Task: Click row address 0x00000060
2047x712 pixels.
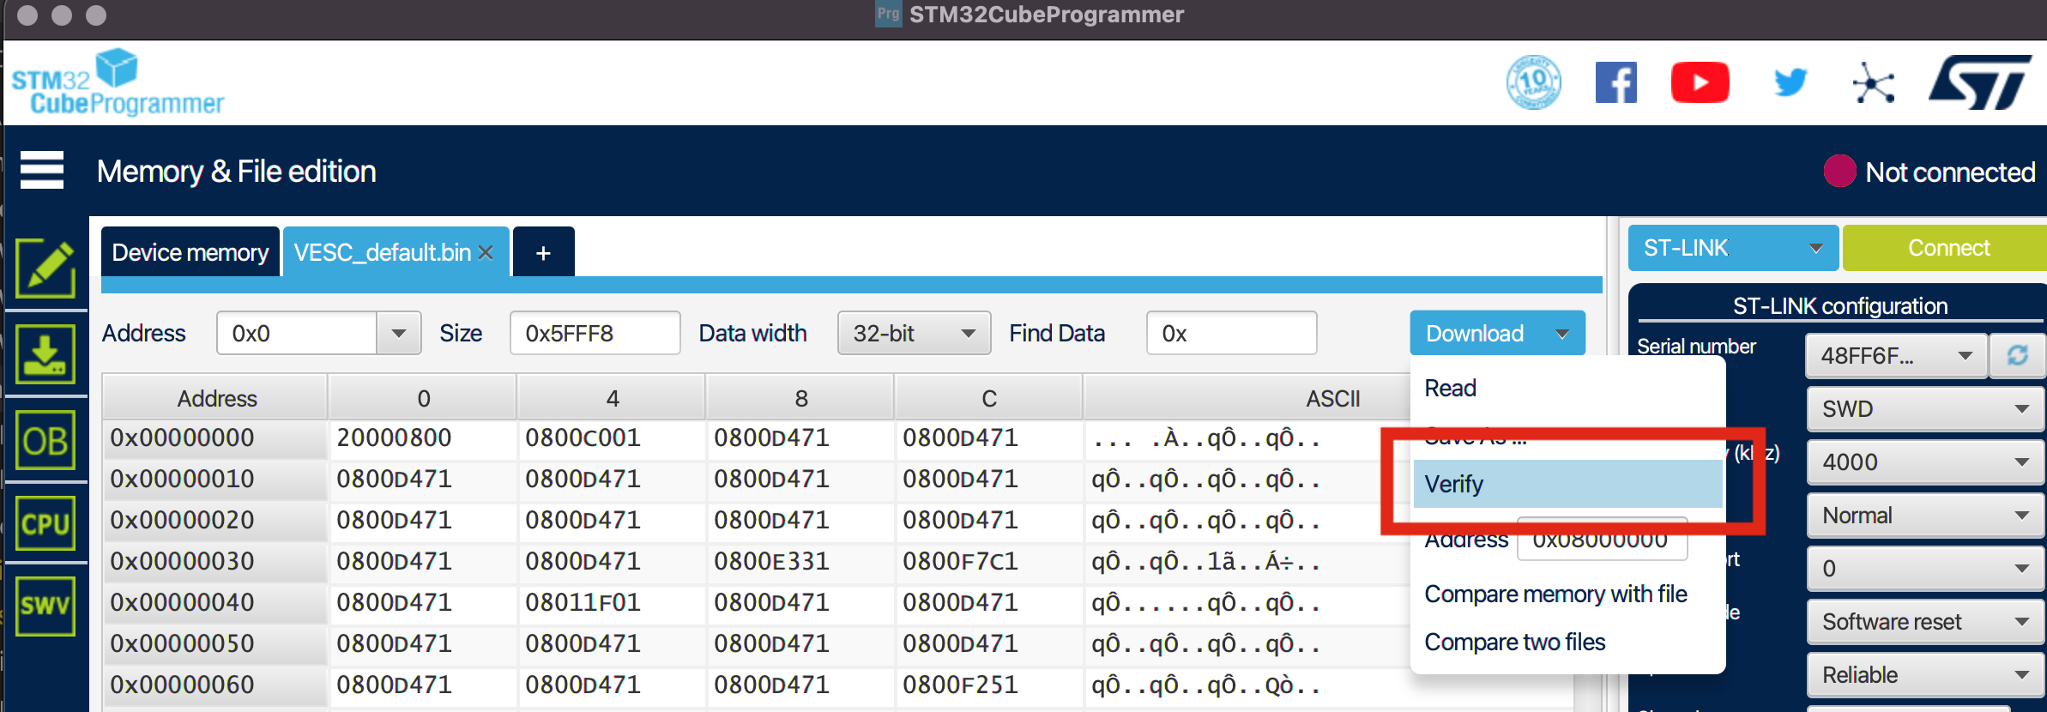Action: [216, 685]
